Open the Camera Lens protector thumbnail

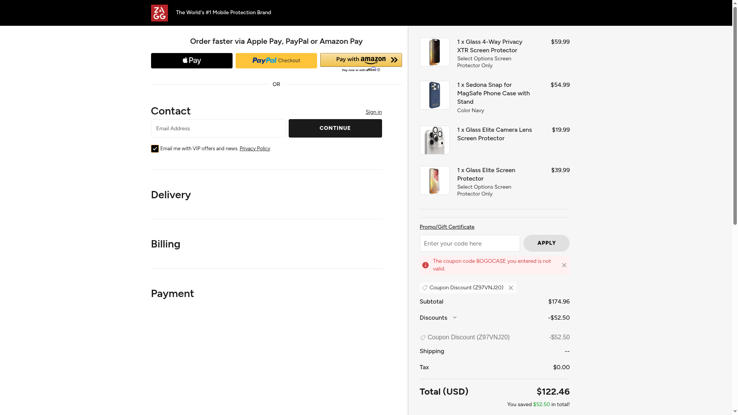tap(434, 140)
